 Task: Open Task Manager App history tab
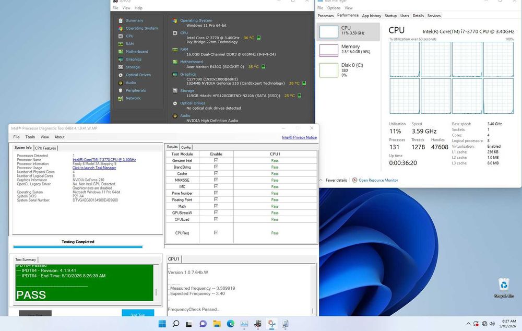[372, 16]
